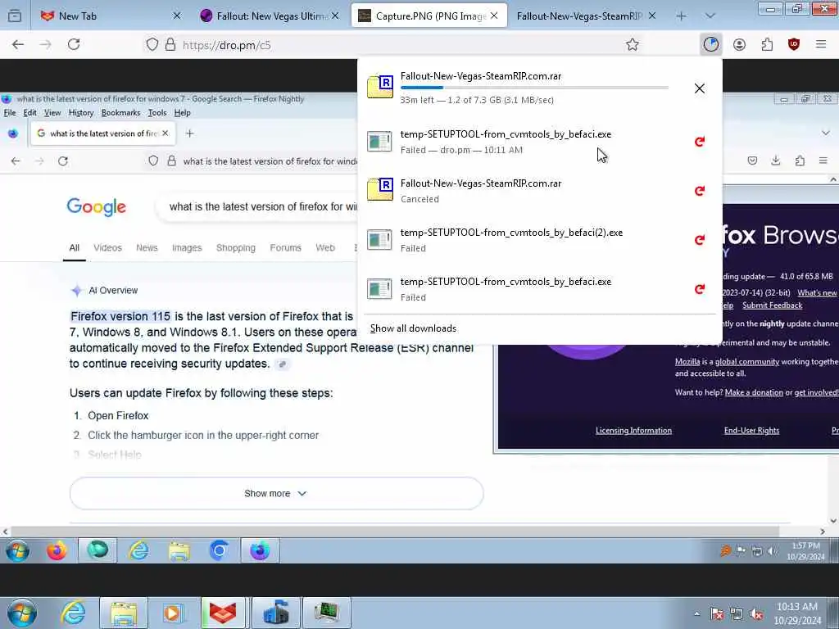This screenshot has width=839, height=629.
Task: Click Show all downloads
Action: click(413, 328)
